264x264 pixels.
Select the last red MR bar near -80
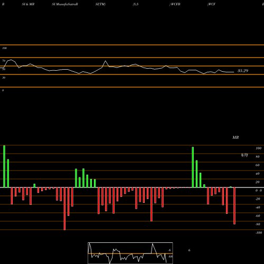point(234,206)
